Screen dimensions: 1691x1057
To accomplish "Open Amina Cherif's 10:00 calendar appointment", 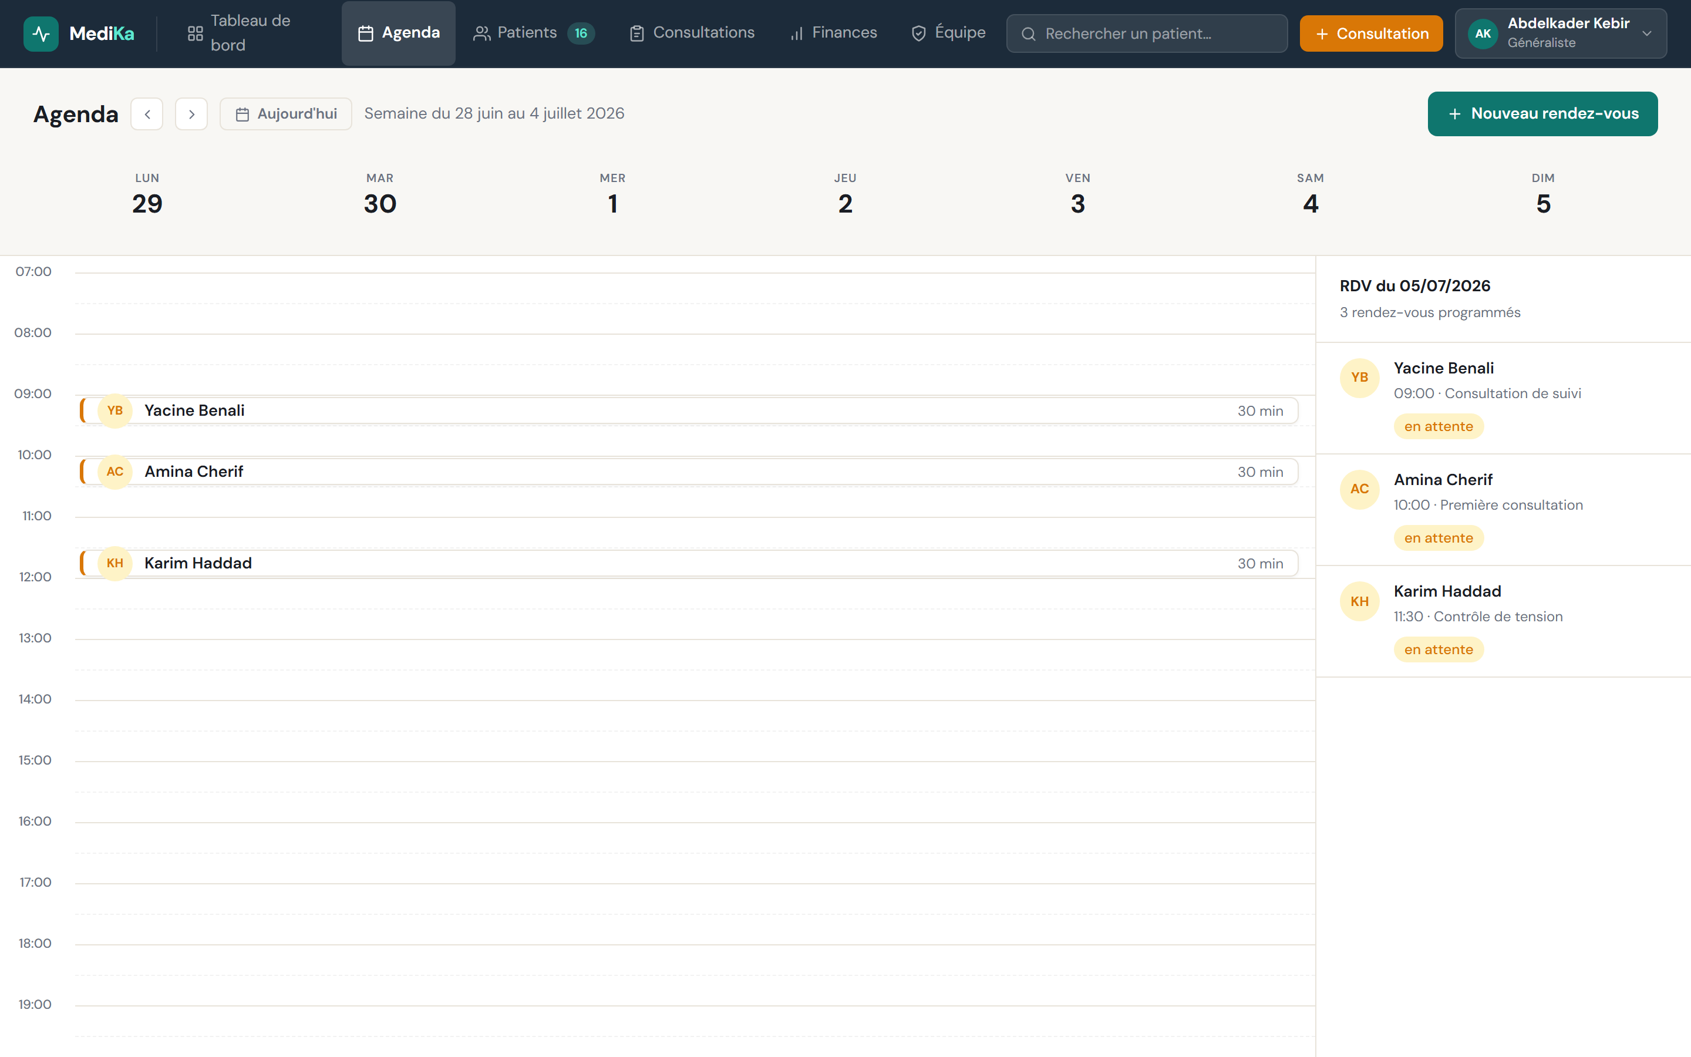I will pyautogui.click(x=689, y=472).
